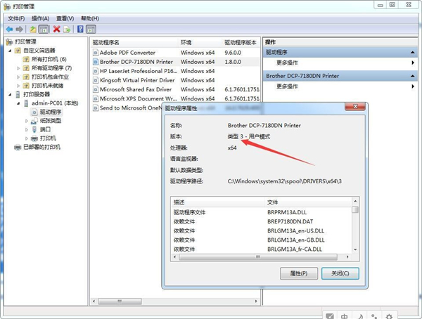Open the 文件(F) menu

[x=15, y=18]
